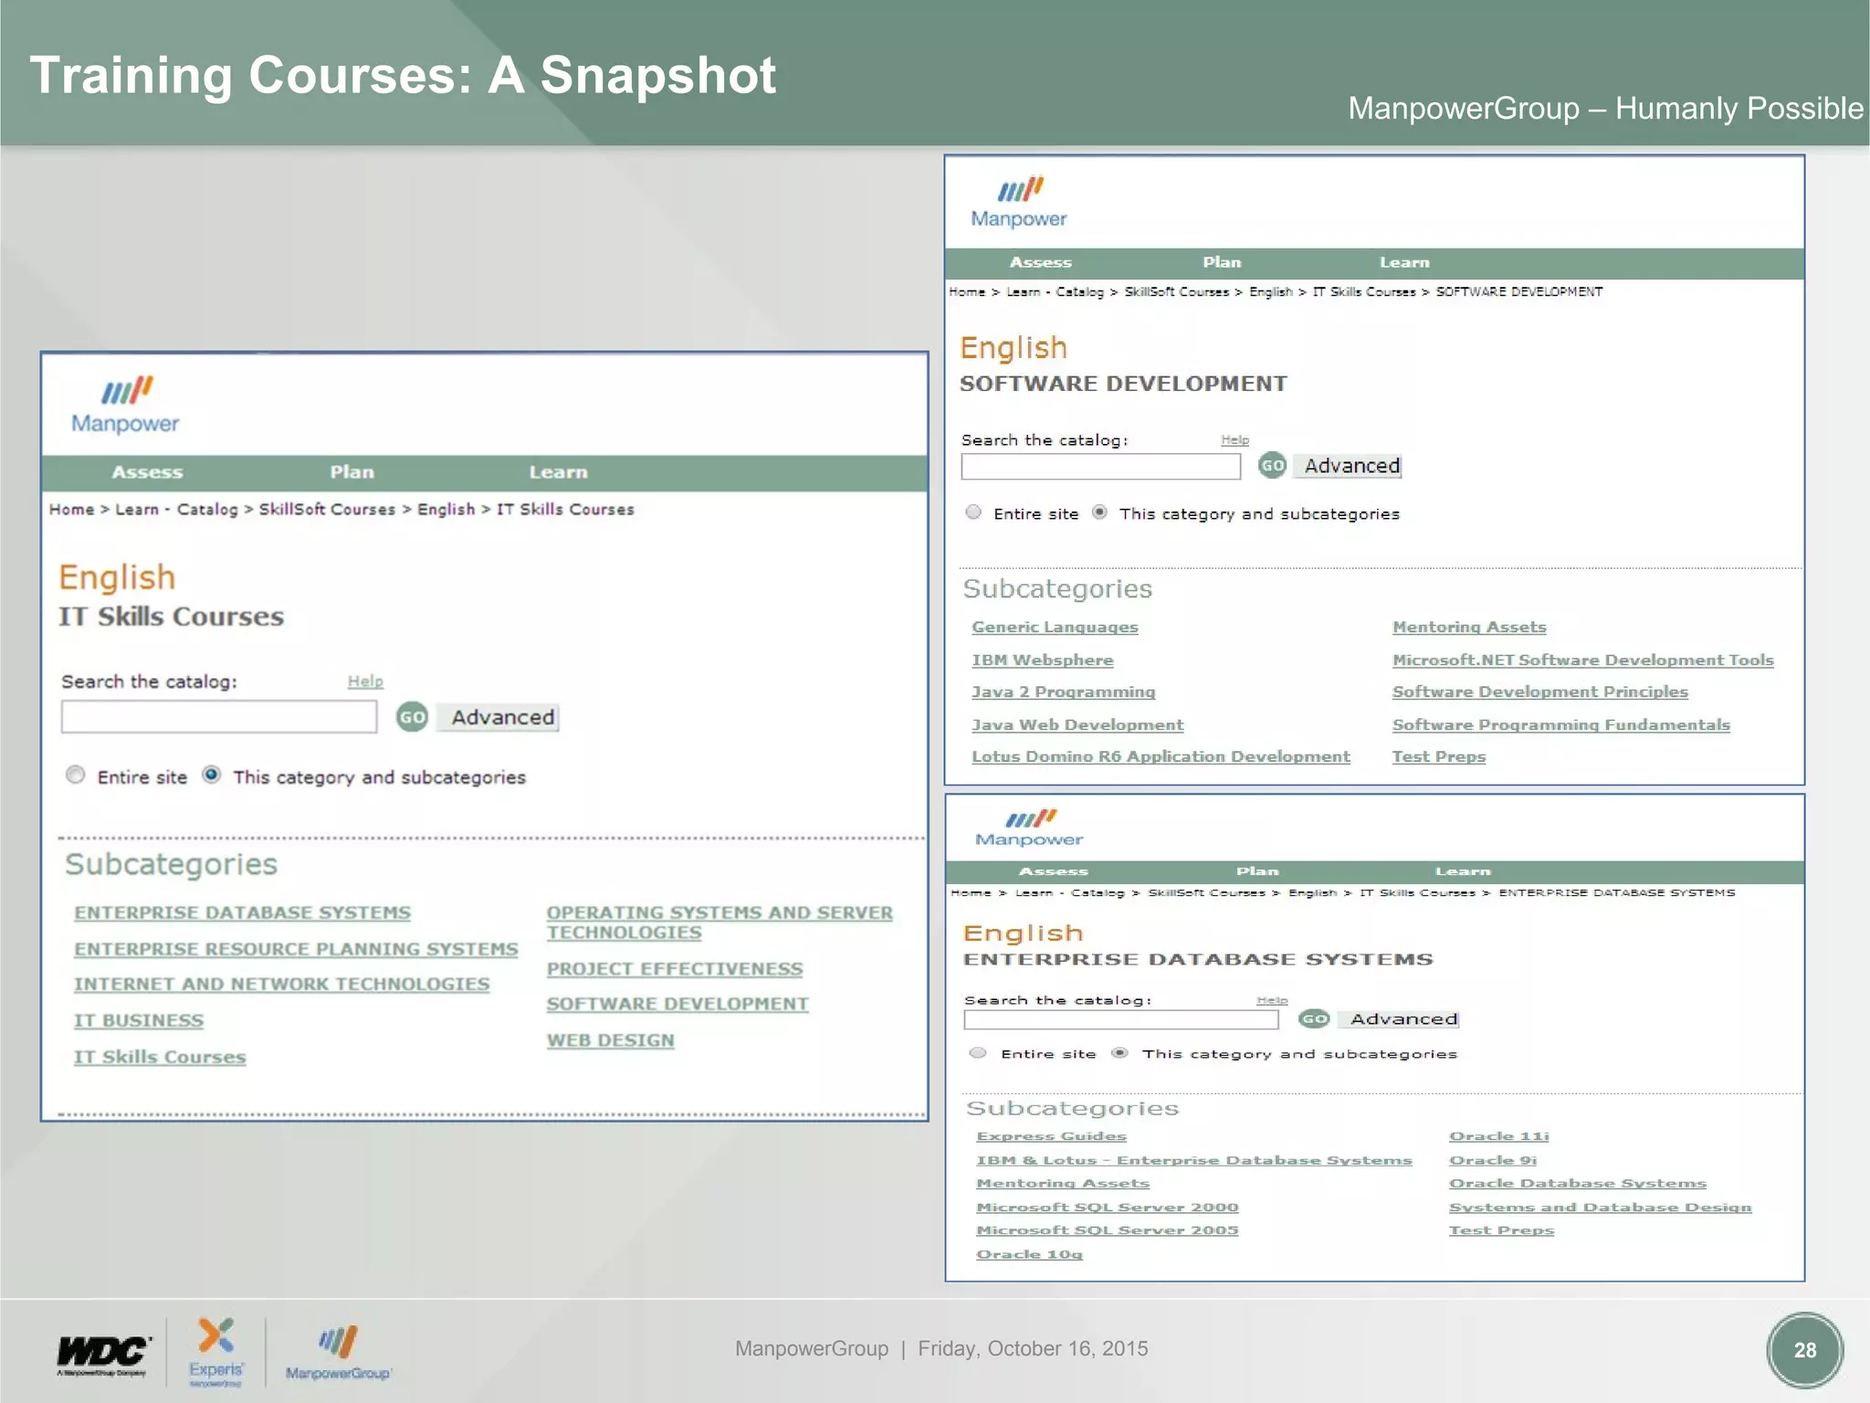Open Microsoft SQL Server 2005 link
This screenshot has width=1870, height=1403.
[1107, 1230]
